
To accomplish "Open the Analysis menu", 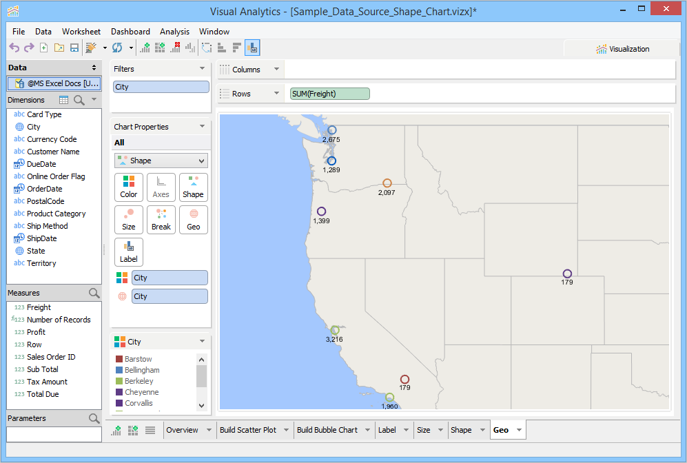I will pos(174,32).
